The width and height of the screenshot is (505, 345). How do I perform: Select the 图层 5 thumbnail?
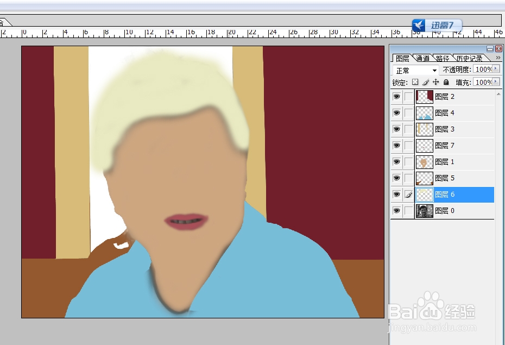(425, 178)
